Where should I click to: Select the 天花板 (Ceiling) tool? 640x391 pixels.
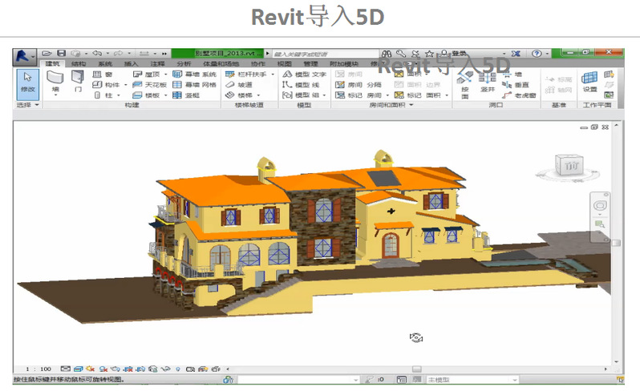(x=149, y=84)
